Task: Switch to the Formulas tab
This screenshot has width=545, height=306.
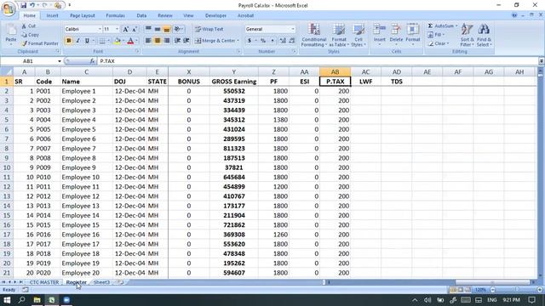Action: (x=115, y=15)
